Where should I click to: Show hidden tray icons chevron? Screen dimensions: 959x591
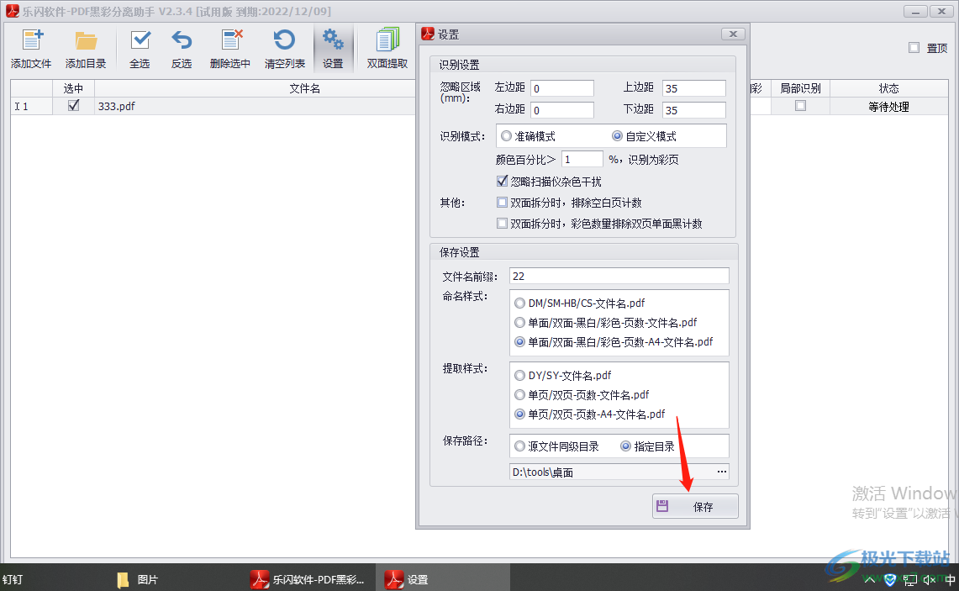[869, 579]
